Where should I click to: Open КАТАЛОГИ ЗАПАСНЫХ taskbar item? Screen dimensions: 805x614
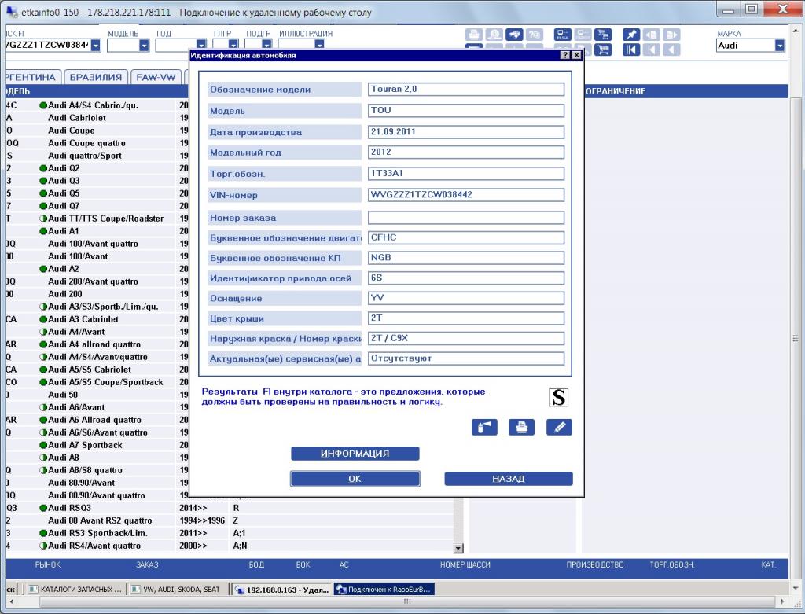click(x=75, y=590)
